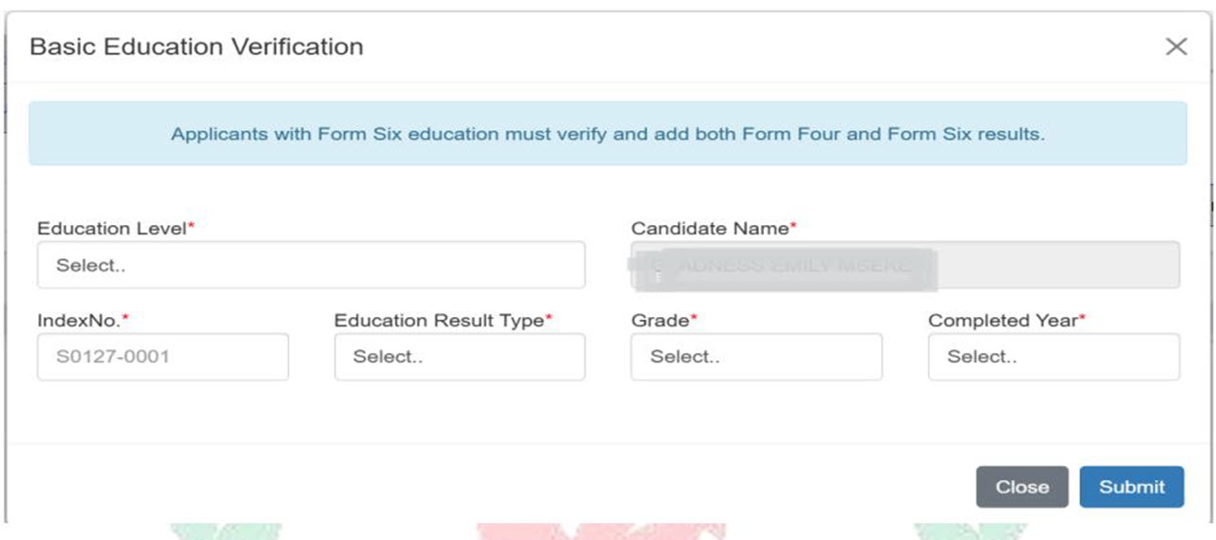
Task: Choose a Completed Year from dropdown
Action: tap(1054, 357)
